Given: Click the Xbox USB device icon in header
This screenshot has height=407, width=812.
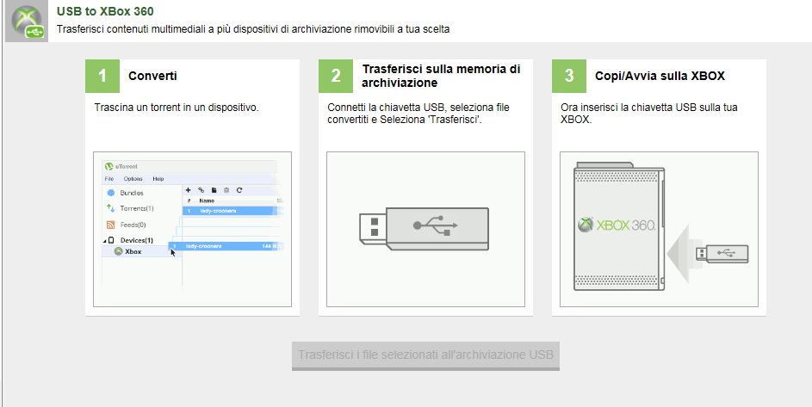Looking at the screenshot, I should click(x=27, y=22).
